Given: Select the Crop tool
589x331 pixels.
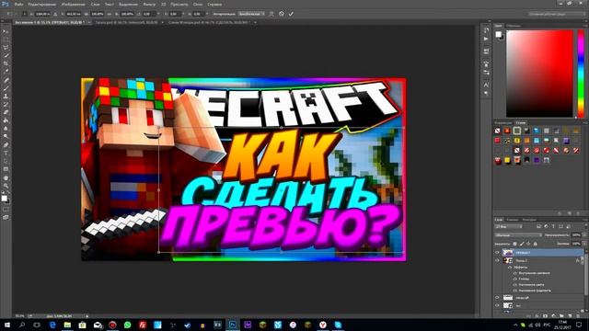Looking at the screenshot, I should pyautogui.click(x=6, y=63).
